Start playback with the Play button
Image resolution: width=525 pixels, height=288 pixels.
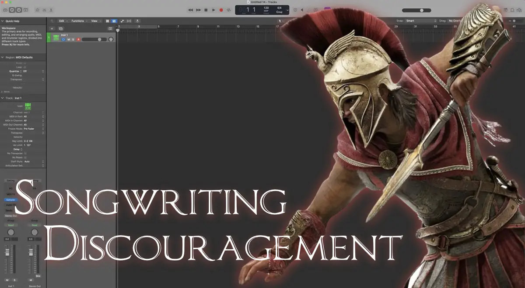pyautogui.click(x=213, y=10)
